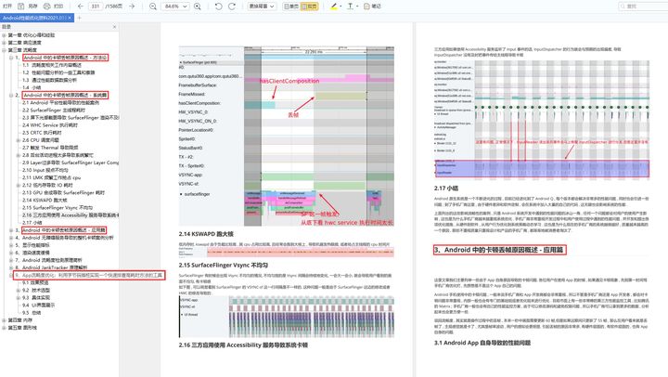Open outline entry 3. Android 中的卡顿丢帧原因概述 - 应用篇

64,230
